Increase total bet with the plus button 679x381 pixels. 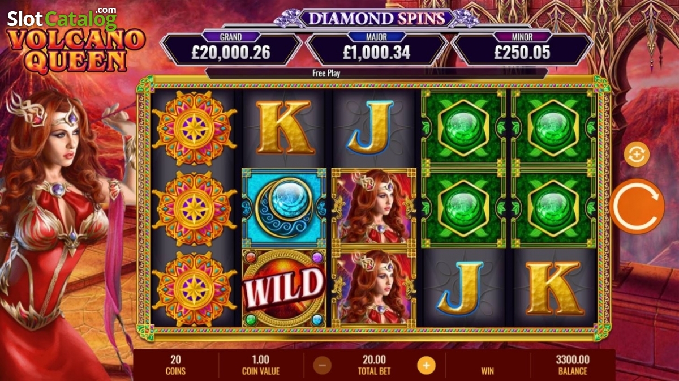[x=426, y=365]
